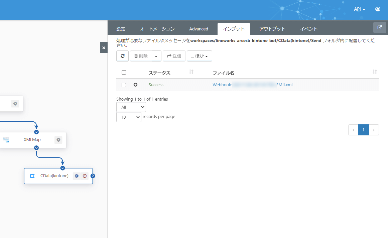Select page 1 in pagination

(363, 130)
